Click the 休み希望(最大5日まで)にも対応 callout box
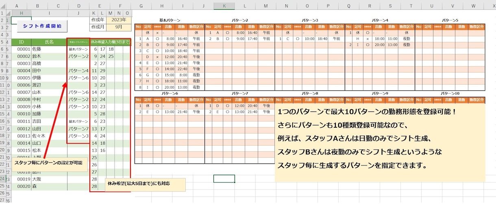Screen dimensions: 496x204 145,184
